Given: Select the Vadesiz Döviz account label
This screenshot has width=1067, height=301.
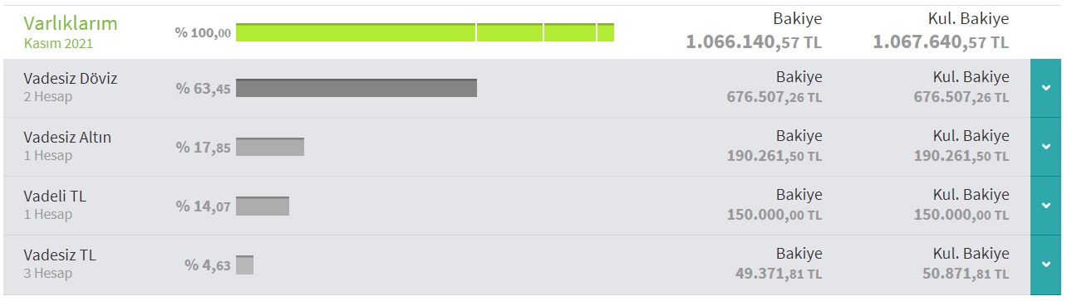Looking at the screenshot, I should (x=71, y=79).
